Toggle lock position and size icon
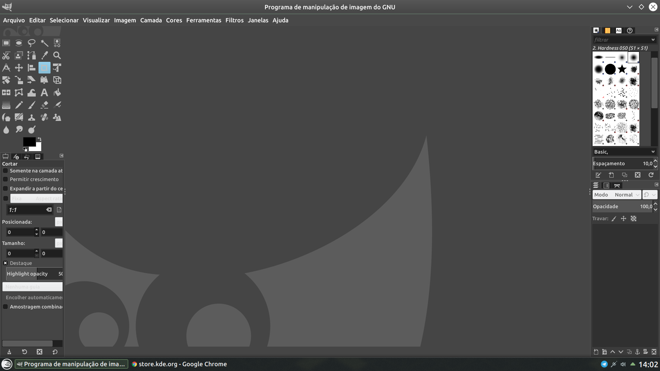This screenshot has width=660, height=371. point(624,218)
